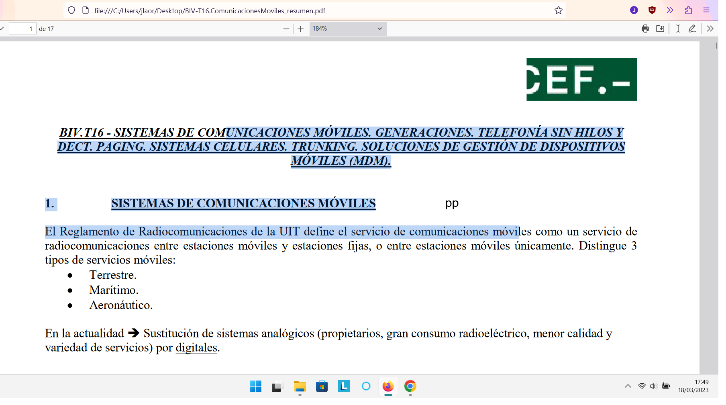726x405 pixels.
Task: Open the 184% zoom level dropdown
Action: pyautogui.click(x=348, y=29)
